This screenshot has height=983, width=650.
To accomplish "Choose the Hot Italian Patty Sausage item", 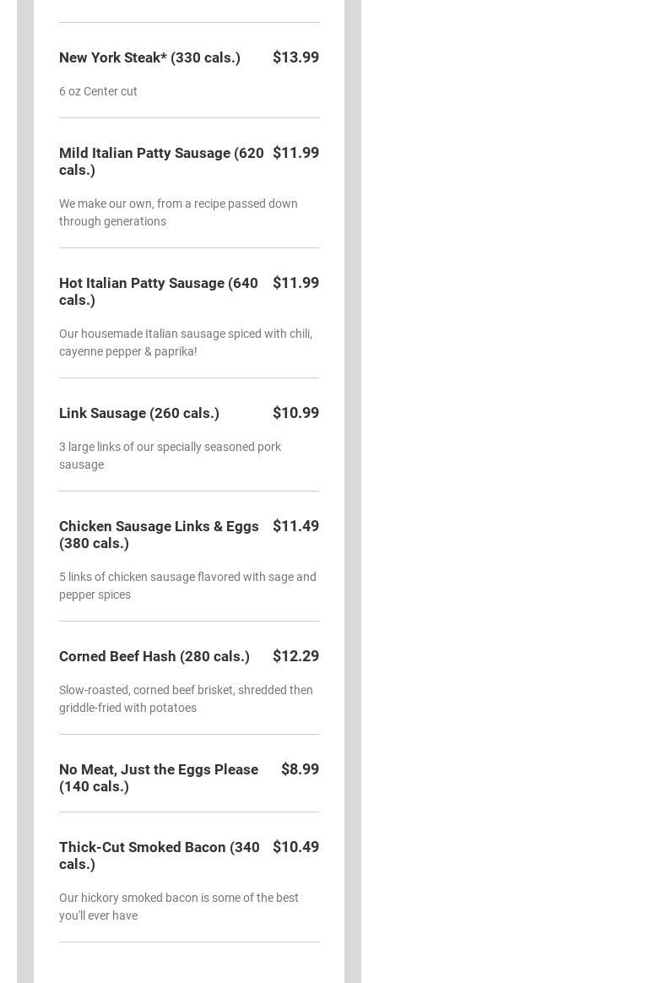I will tap(159, 291).
